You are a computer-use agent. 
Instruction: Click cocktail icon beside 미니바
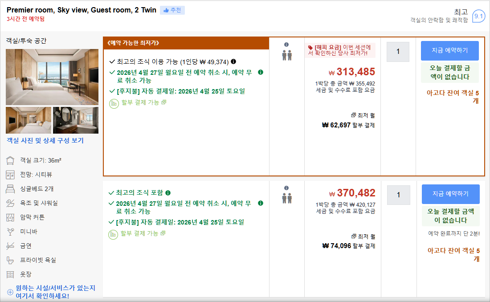click(x=10, y=232)
